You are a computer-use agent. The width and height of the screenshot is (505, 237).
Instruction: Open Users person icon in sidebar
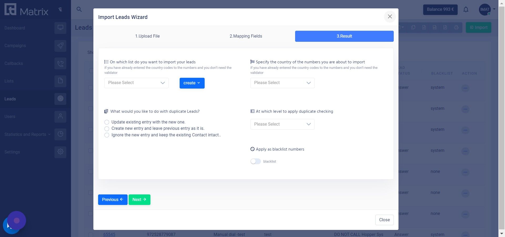coord(60,116)
